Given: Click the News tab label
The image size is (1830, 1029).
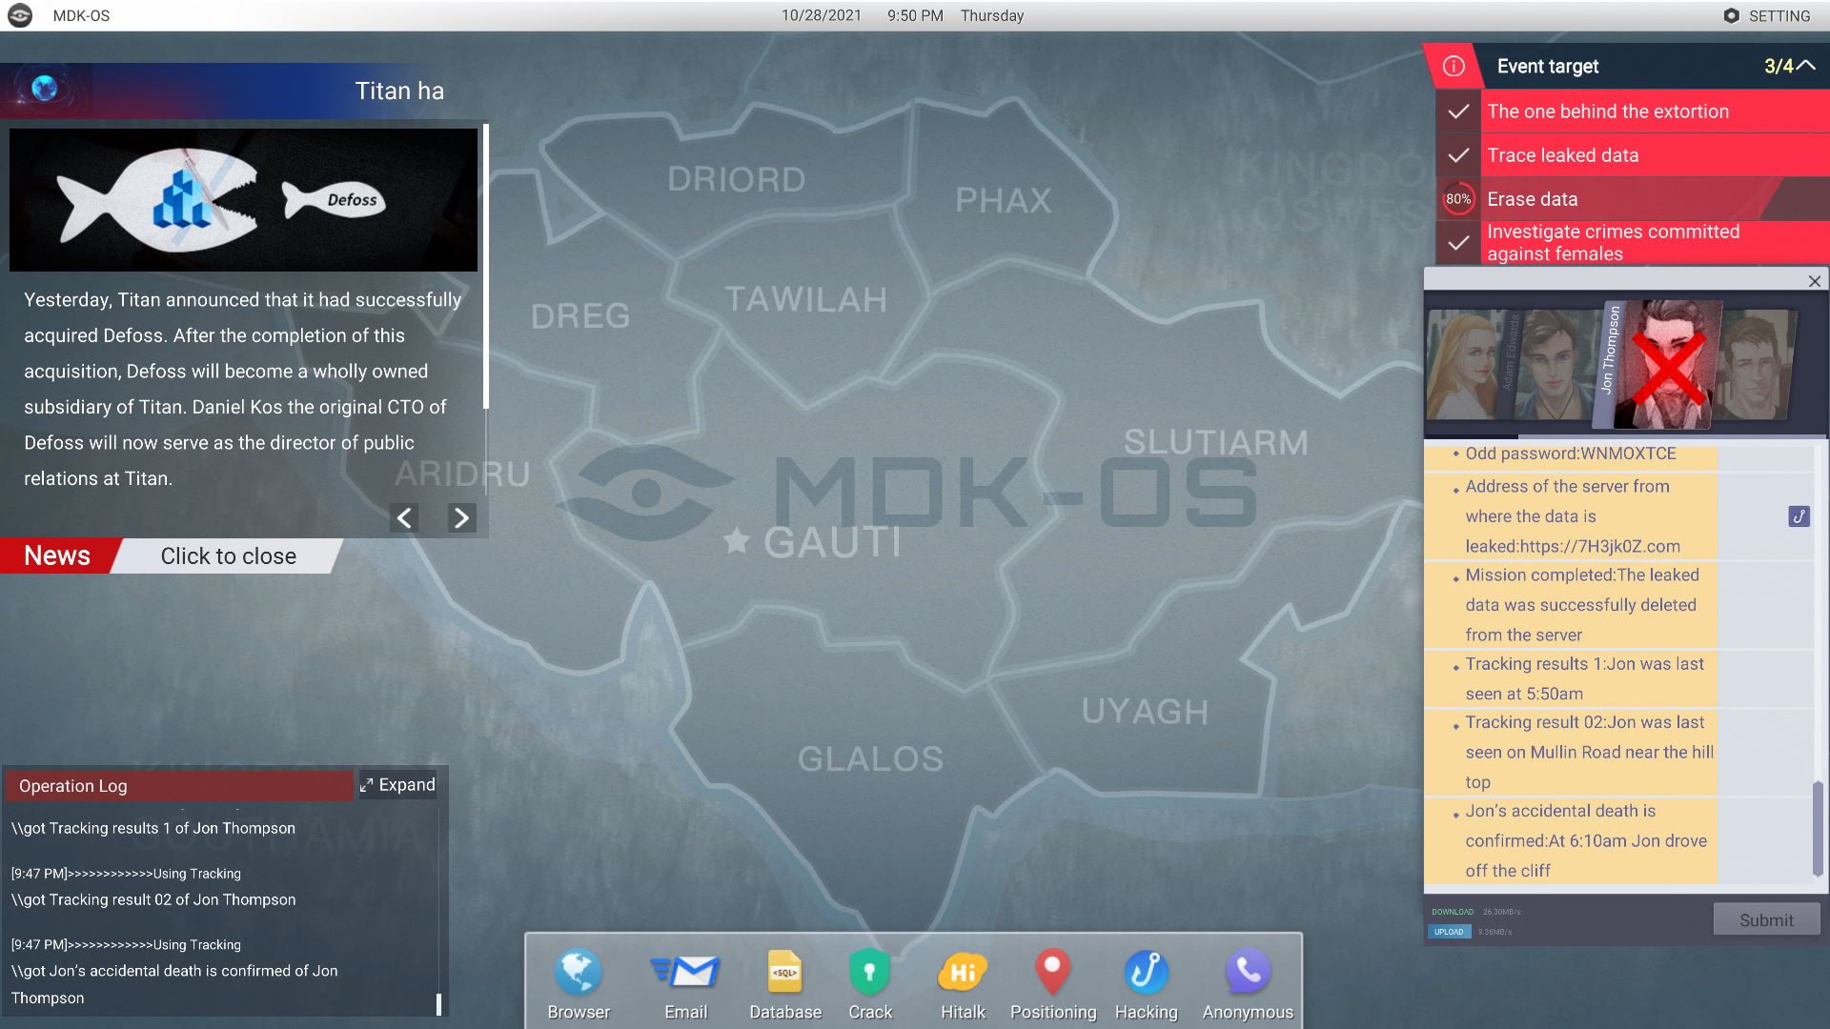Looking at the screenshot, I should [57, 556].
